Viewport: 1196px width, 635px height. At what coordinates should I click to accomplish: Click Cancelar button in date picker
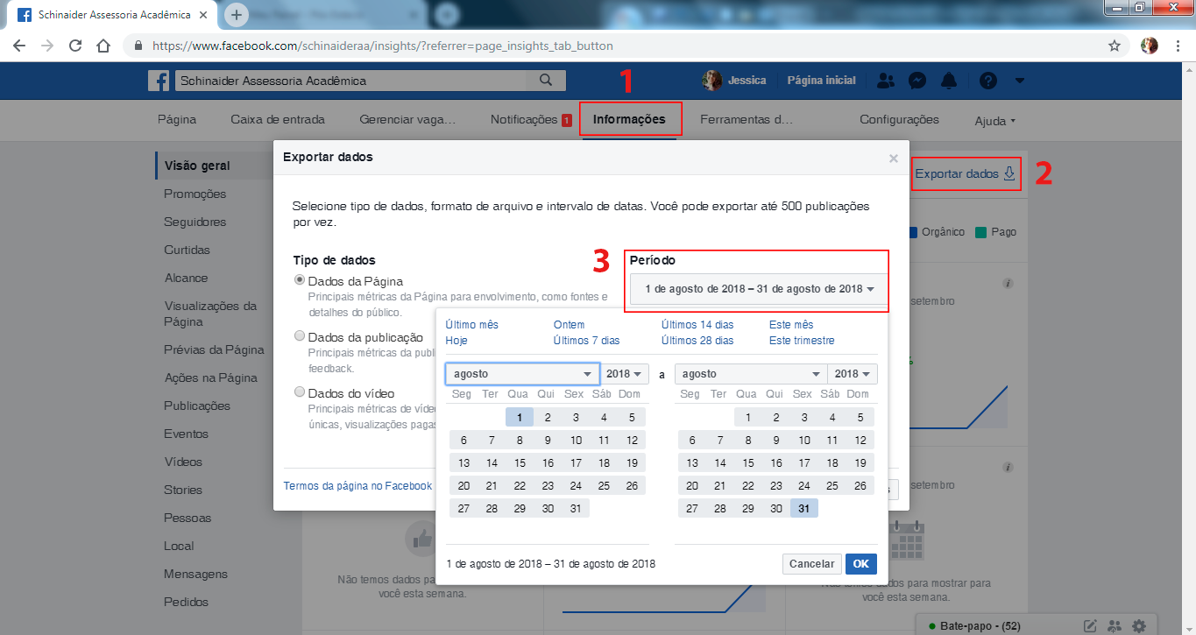(x=812, y=564)
